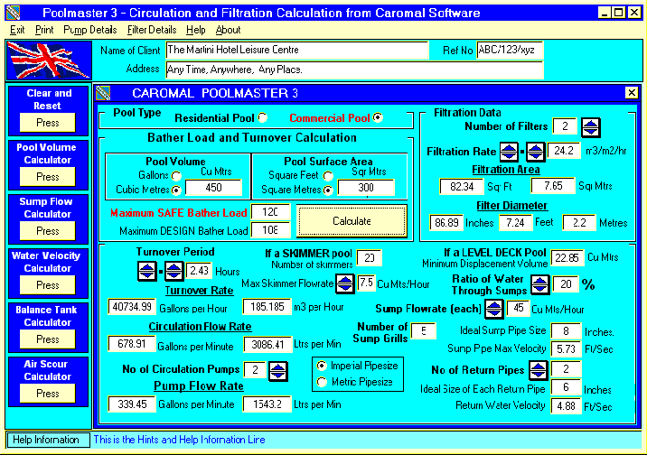647x455 pixels.
Task: Open the Filter Details menu
Action: tap(152, 30)
